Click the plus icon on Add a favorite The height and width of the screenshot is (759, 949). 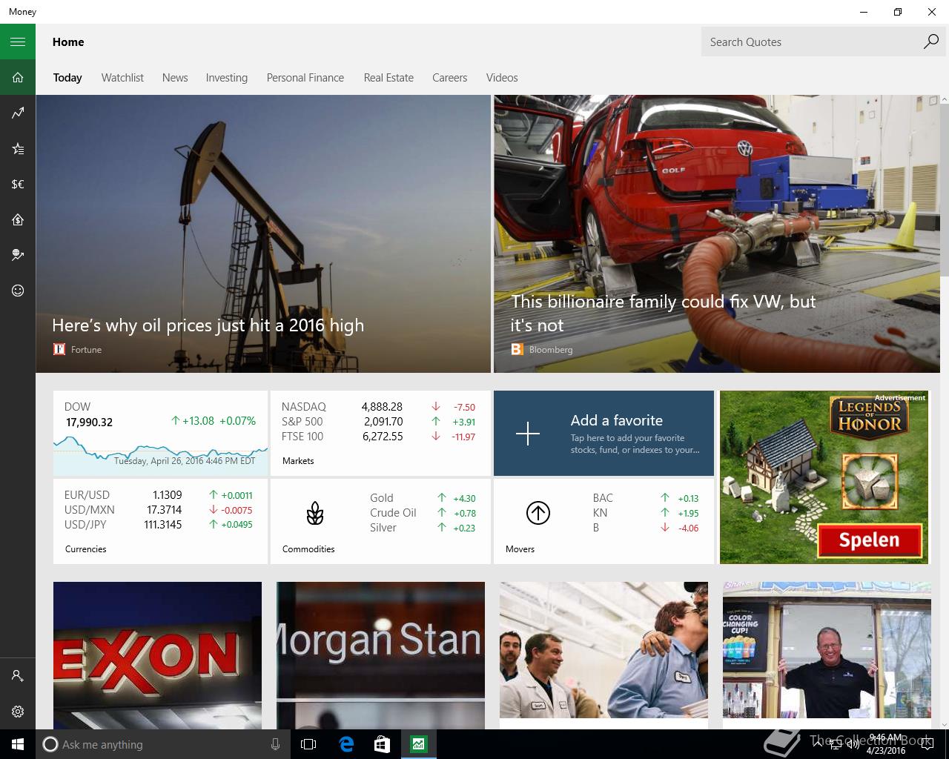pyautogui.click(x=528, y=434)
